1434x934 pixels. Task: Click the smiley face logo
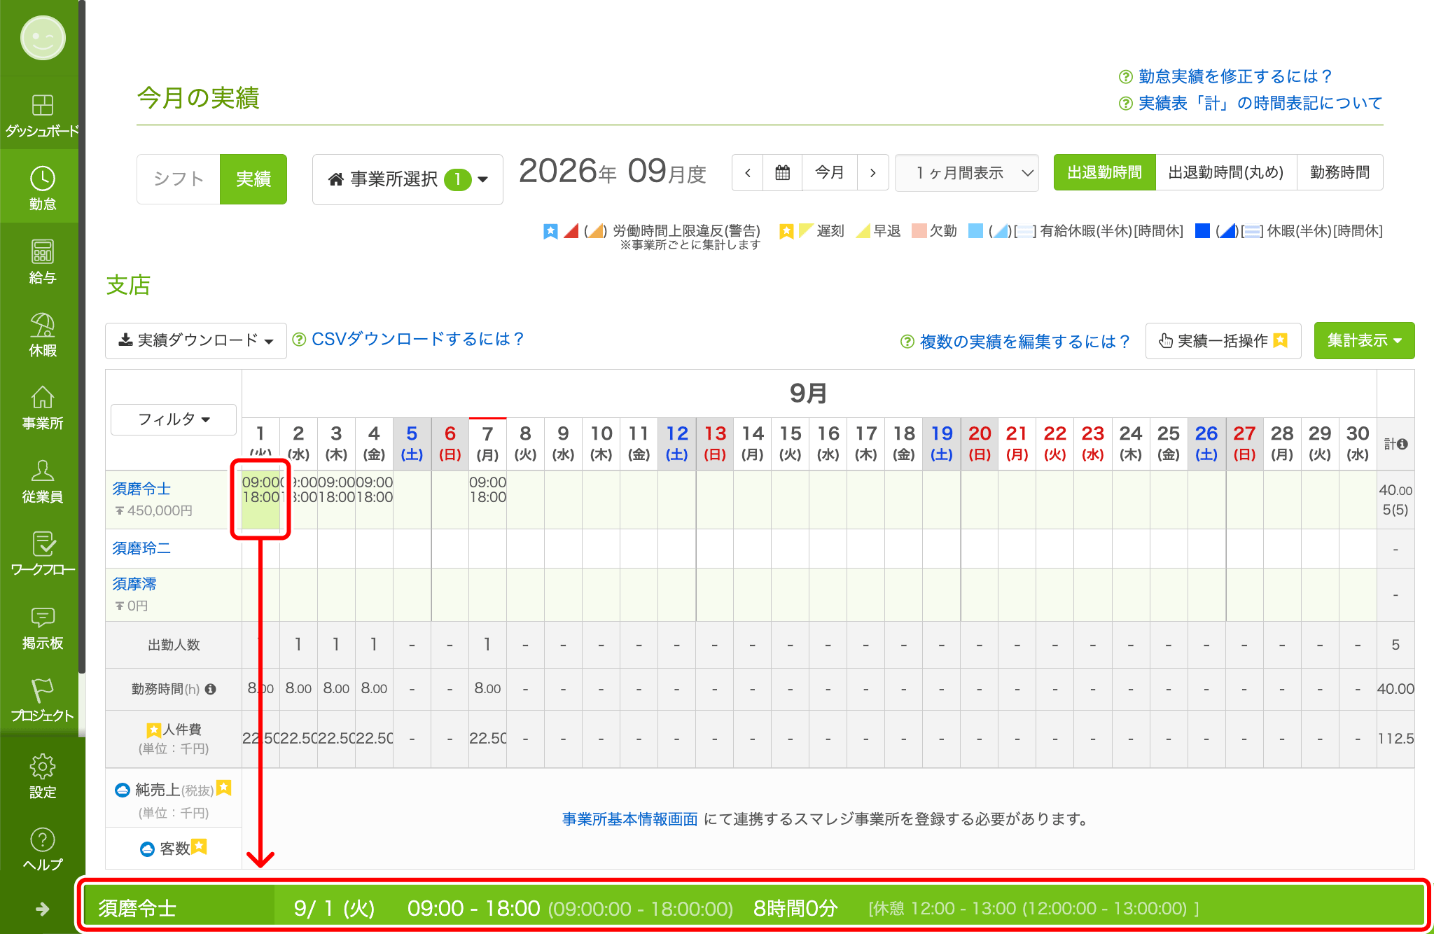(x=43, y=38)
